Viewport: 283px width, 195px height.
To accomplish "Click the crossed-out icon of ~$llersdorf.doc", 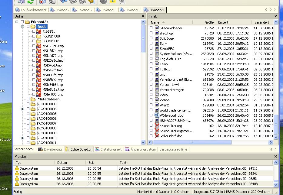I will 157,136.
